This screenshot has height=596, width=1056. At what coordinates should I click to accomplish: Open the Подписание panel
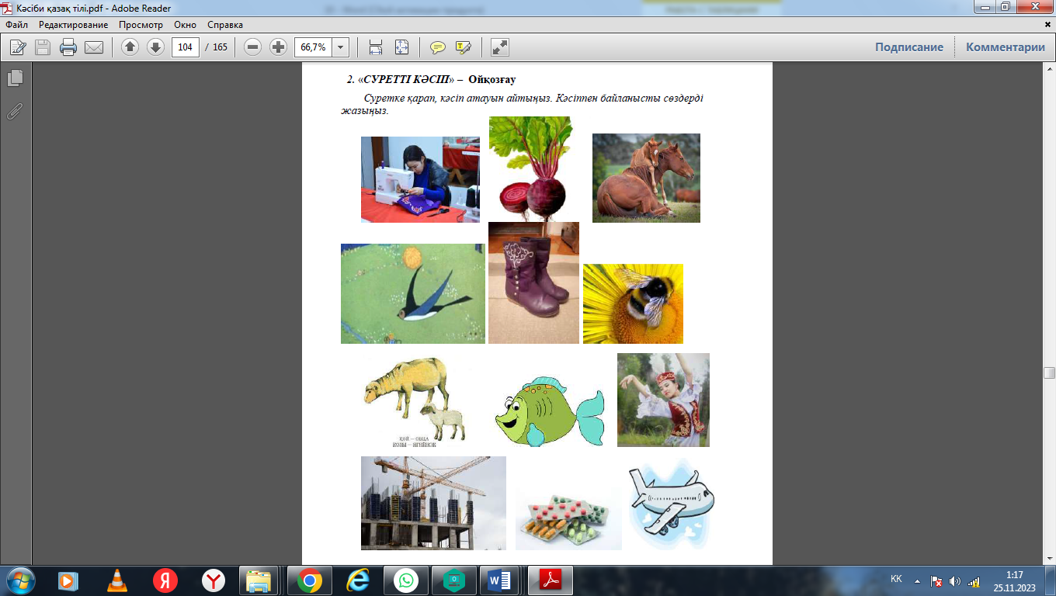[909, 47]
